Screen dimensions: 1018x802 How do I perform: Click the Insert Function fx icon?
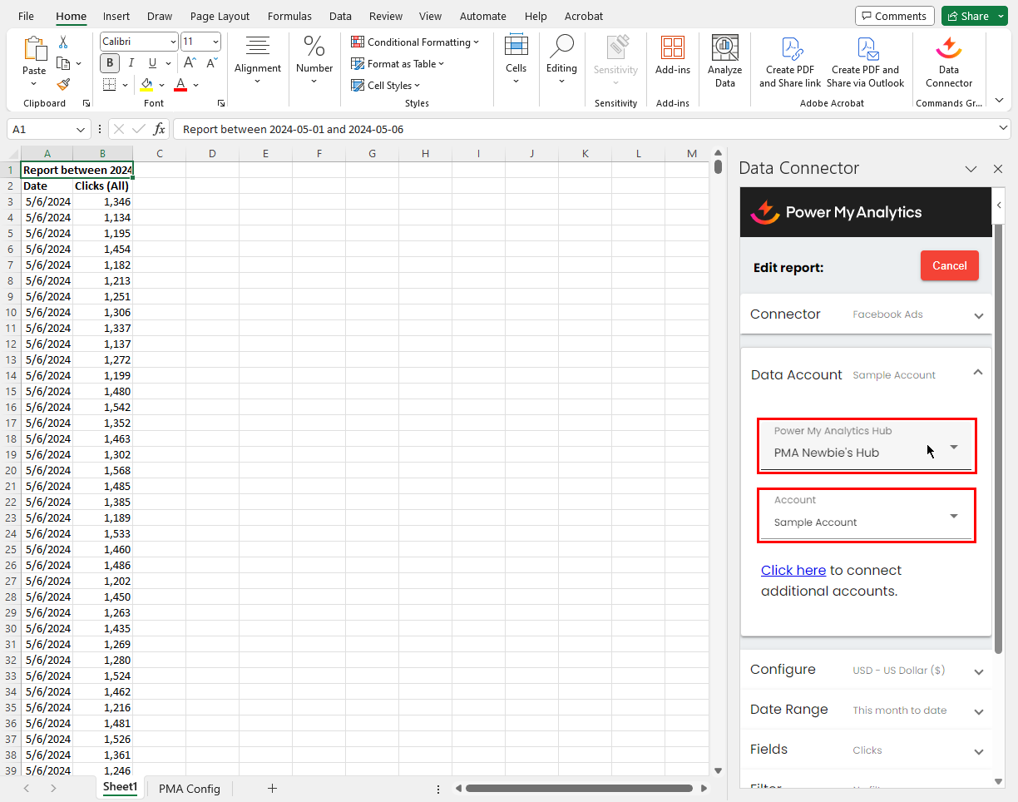(160, 129)
